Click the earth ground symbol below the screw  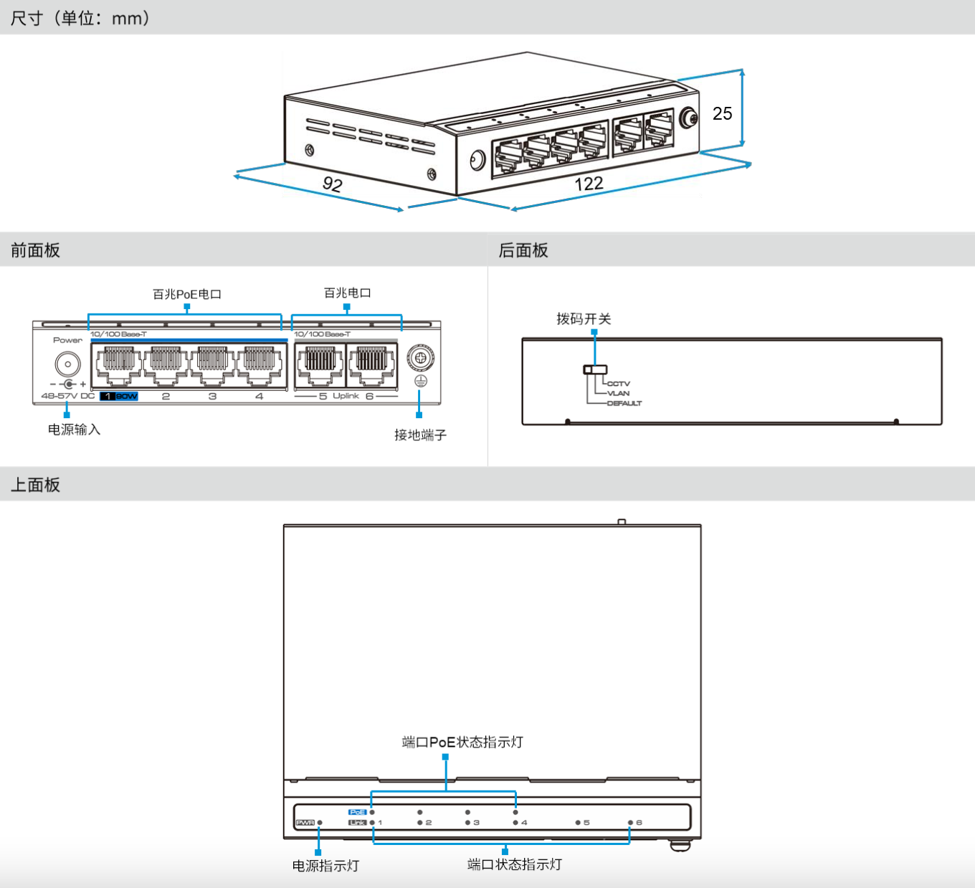421,381
